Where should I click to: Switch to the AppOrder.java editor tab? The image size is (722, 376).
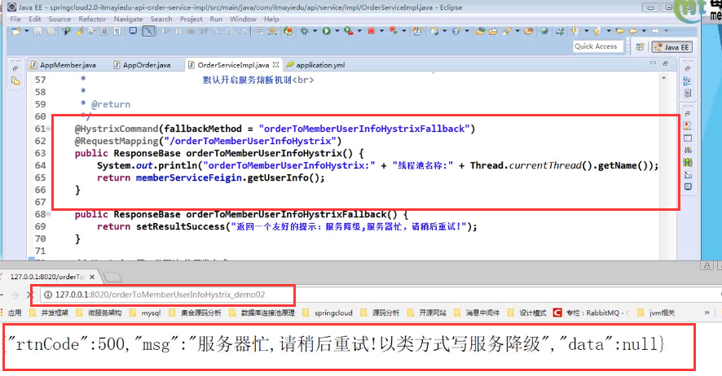[x=143, y=65]
